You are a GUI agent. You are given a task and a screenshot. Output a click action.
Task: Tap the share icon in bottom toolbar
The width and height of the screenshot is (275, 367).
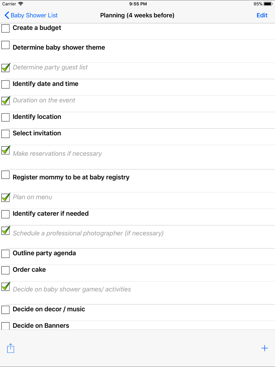10,348
